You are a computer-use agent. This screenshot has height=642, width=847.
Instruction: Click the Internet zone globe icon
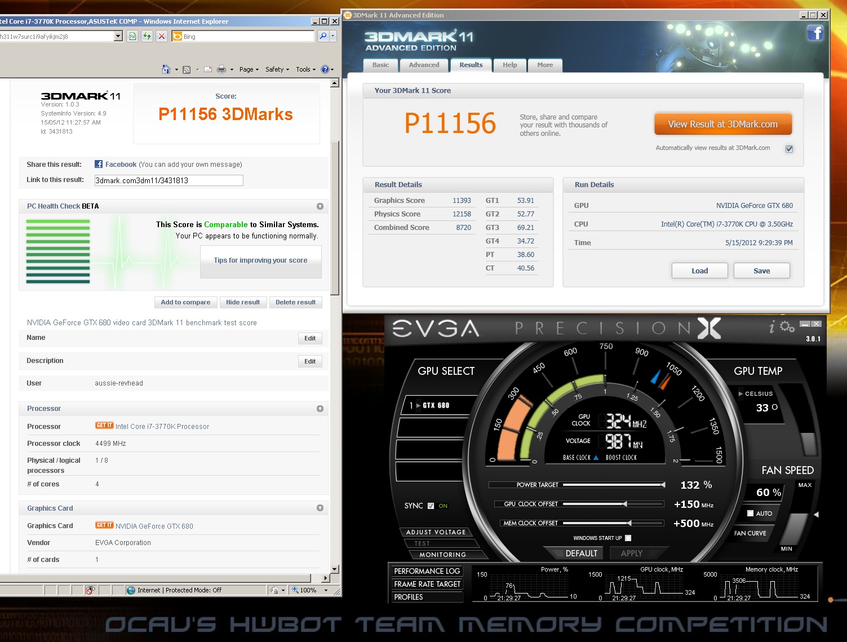(x=131, y=590)
